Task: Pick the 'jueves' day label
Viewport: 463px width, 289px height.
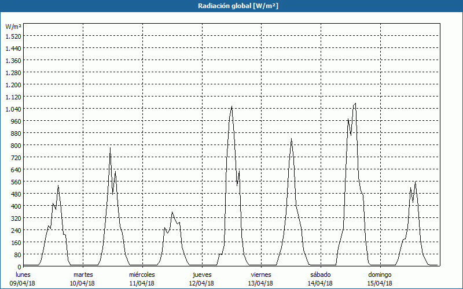Action: coord(201,275)
